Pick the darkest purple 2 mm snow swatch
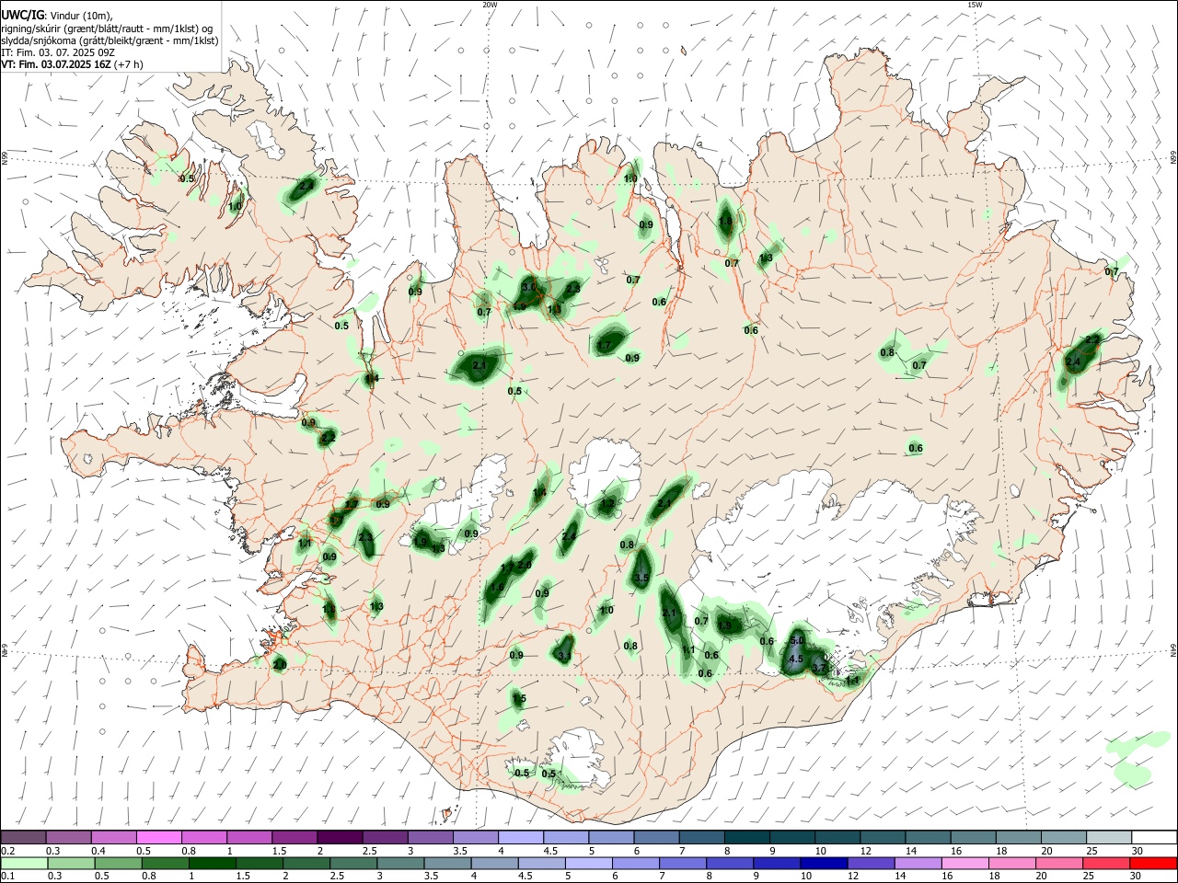This screenshot has height=883, width=1178. [340, 837]
